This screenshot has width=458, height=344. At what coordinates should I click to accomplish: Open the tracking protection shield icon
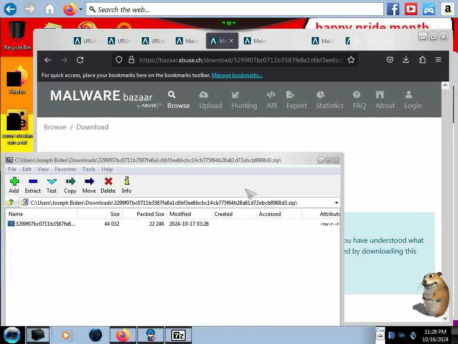119,60
